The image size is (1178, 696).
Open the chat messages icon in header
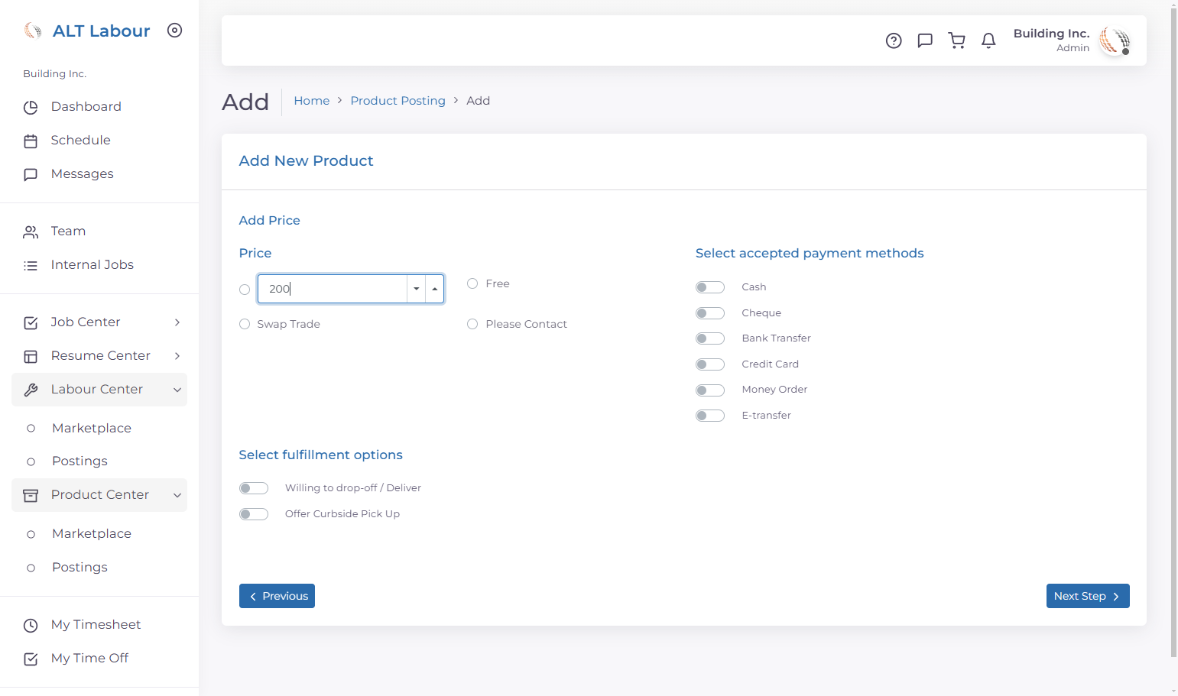pos(925,40)
